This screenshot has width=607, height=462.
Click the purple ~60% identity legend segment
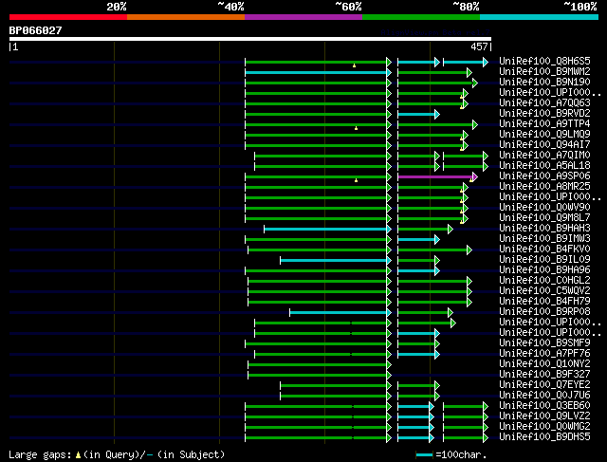(303, 17)
